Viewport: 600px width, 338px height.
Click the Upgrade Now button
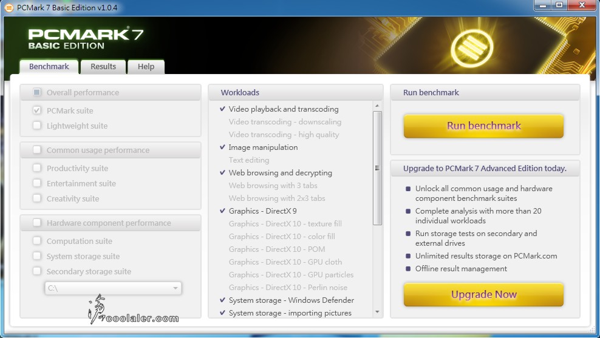tap(483, 294)
